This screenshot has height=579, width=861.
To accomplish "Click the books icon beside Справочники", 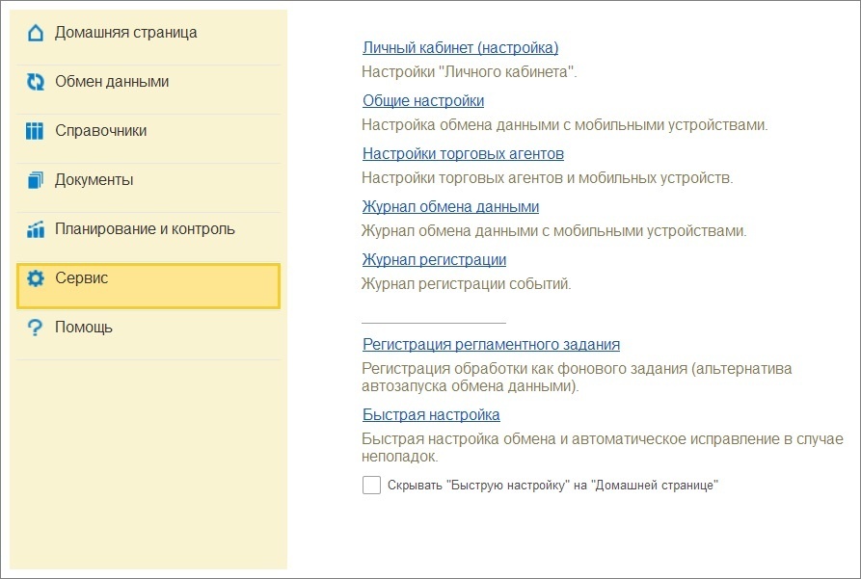I will click(36, 131).
